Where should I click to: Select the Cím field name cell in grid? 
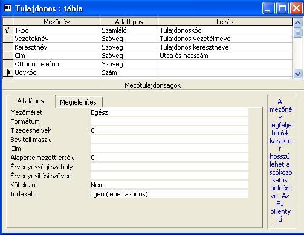pyautogui.click(x=57, y=56)
